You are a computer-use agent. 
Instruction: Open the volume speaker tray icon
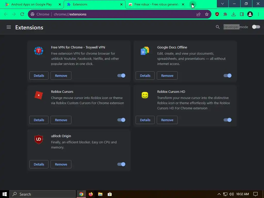(232, 194)
